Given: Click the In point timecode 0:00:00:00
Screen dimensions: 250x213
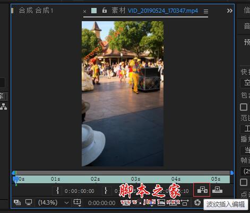Looking at the screenshot, I should click(x=79, y=191).
